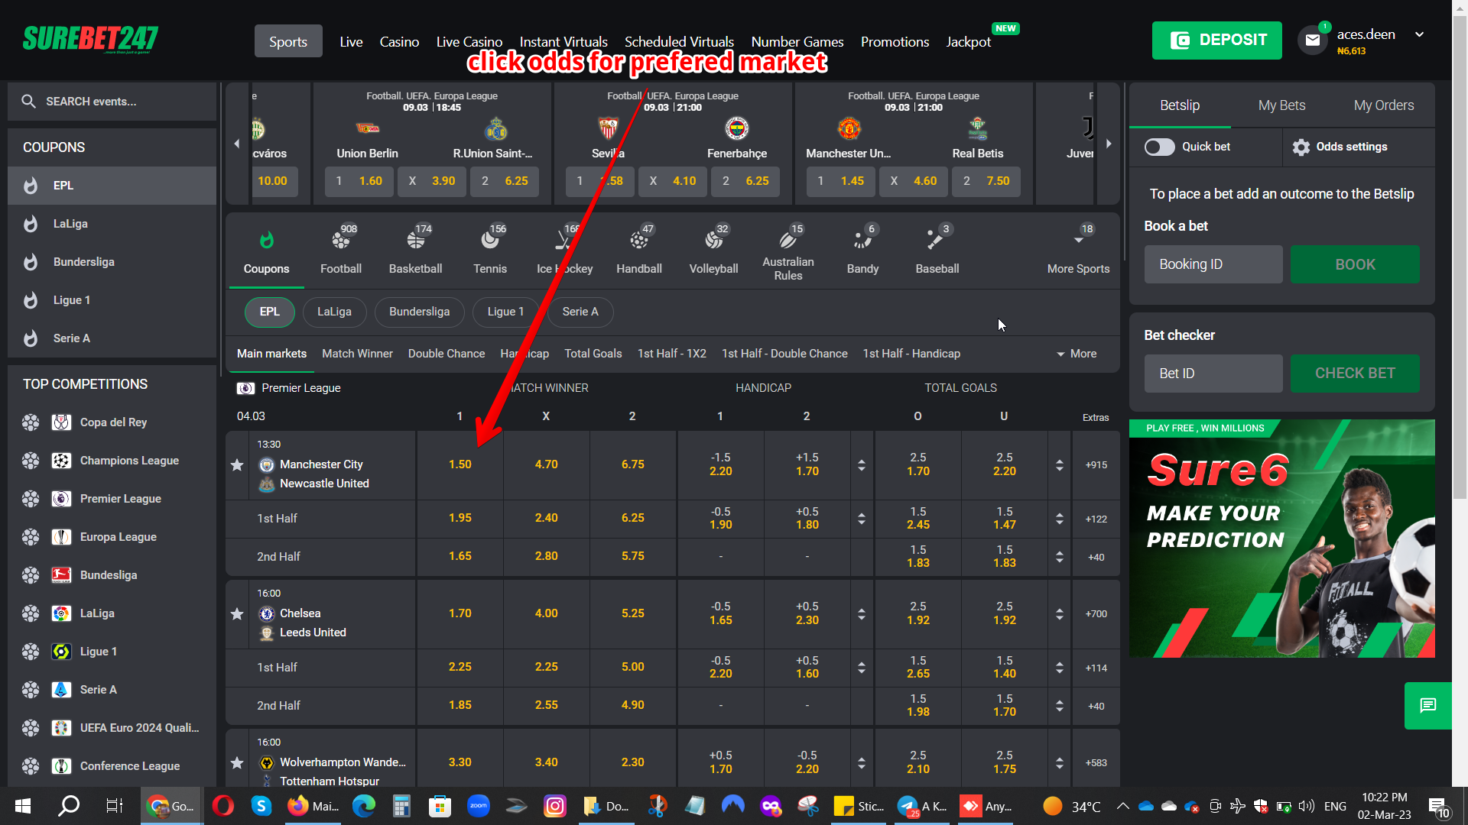The width and height of the screenshot is (1468, 825).
Task: Click the BOOK button
Action: tap(1355, 264)
